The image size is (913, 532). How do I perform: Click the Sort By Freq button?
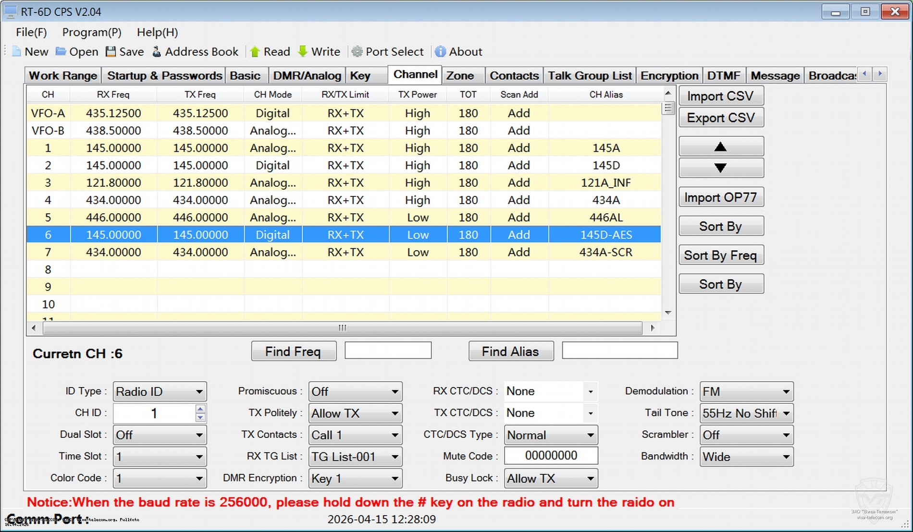tap(721, 255)
